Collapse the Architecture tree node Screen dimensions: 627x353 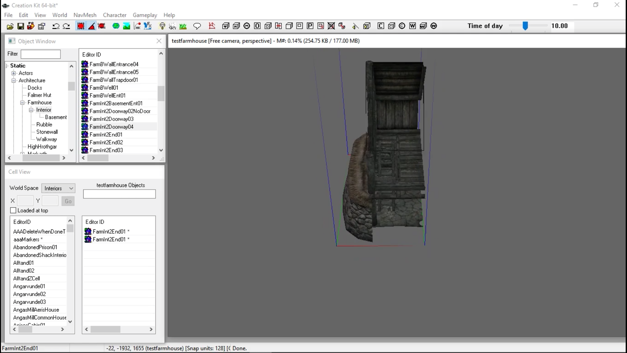coord(14,80)
